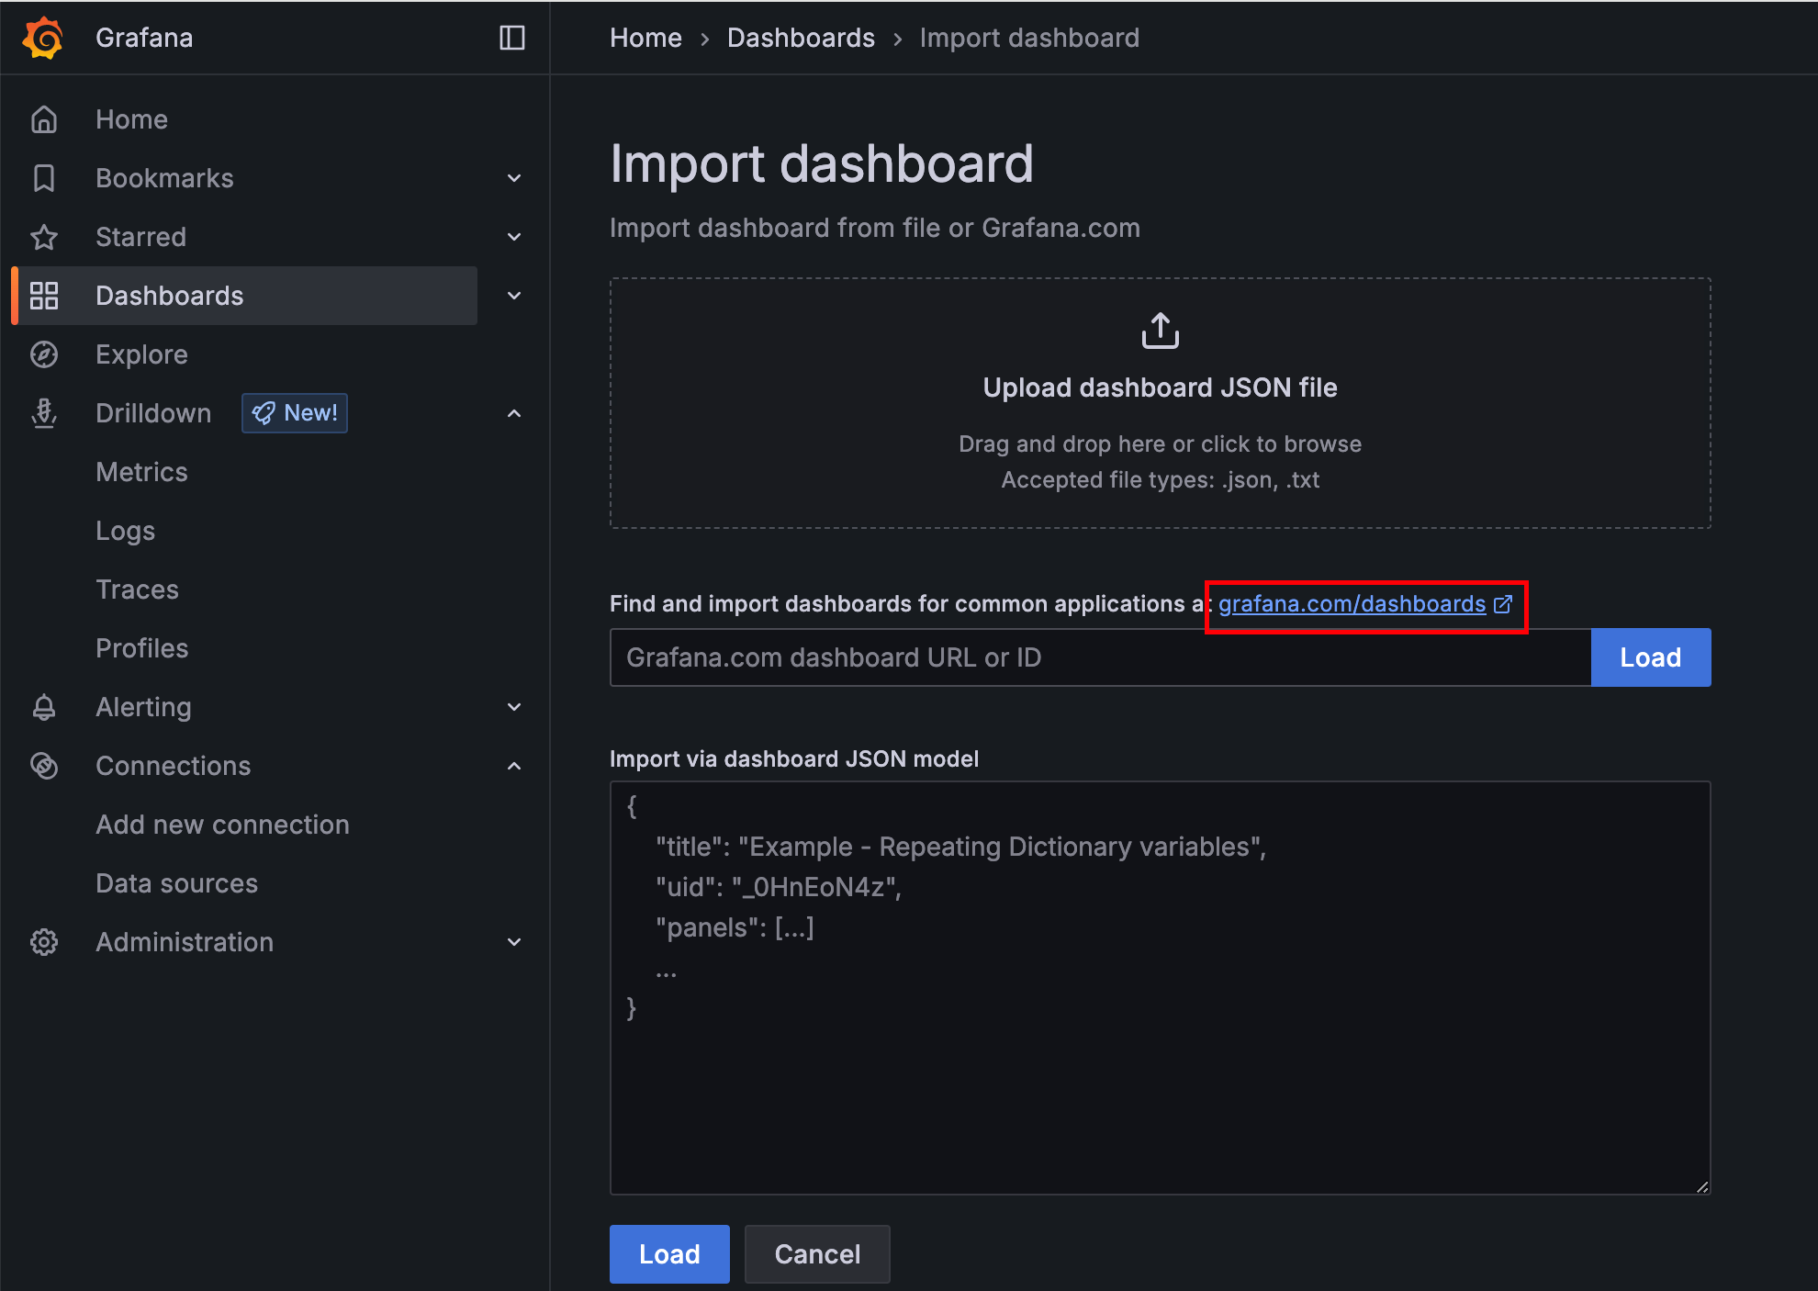
Task: Focus the dashboard JSON model text area
Action: pos(1160,988)
